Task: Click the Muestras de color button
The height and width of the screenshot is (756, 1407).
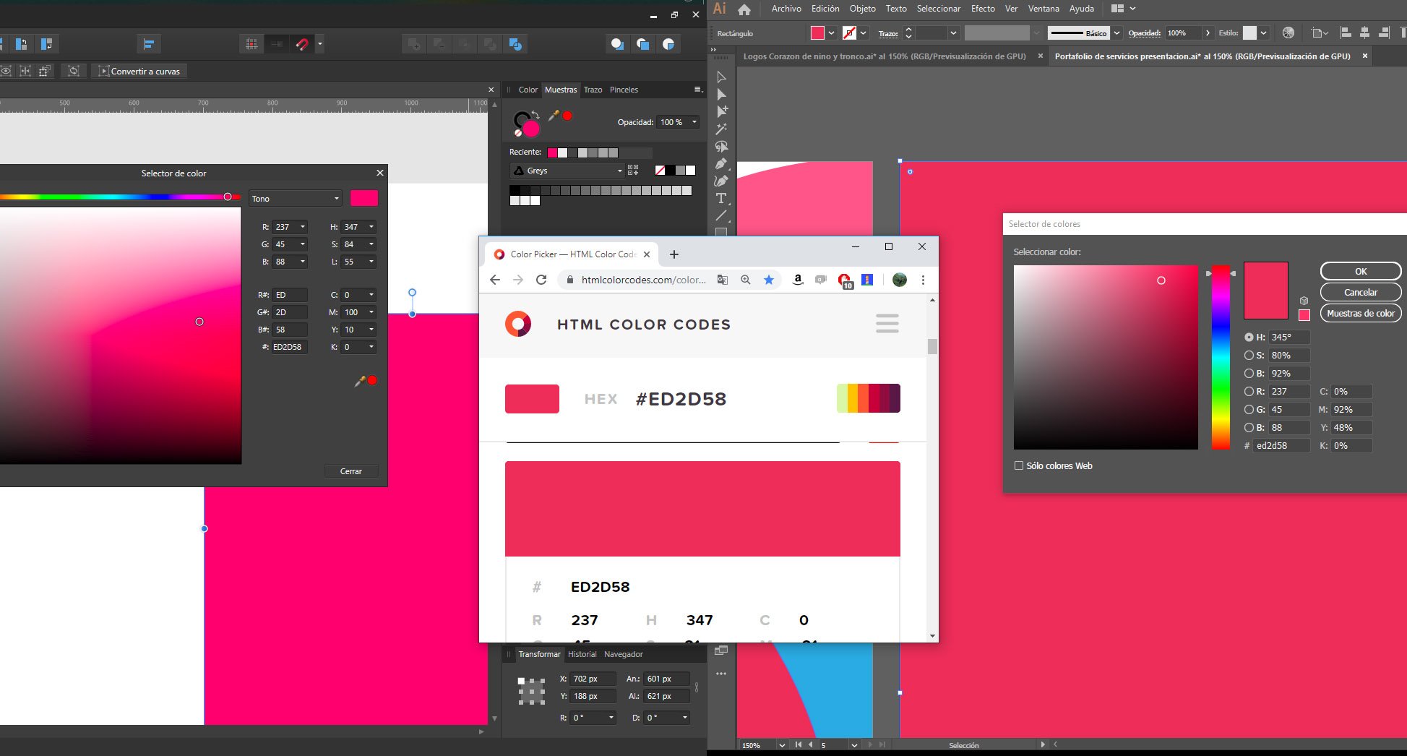Action: pos(1361,313)
